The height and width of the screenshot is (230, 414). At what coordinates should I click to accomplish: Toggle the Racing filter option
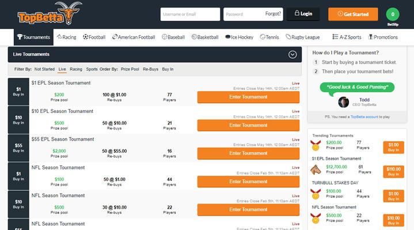click(x=76, y=69)
